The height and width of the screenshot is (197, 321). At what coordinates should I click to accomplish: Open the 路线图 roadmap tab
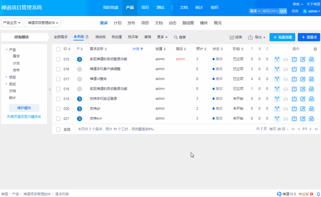tap(188, 23)
